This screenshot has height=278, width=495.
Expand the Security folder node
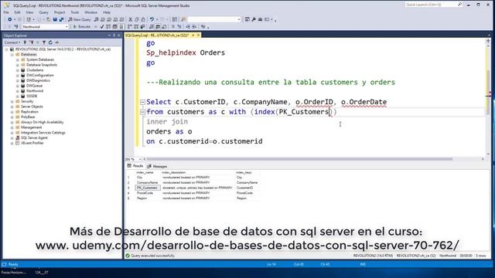12,101
